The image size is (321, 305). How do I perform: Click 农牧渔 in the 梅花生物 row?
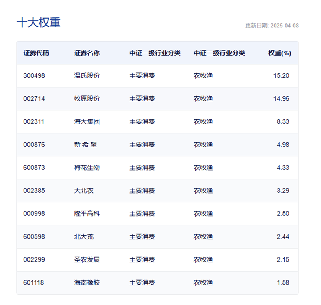(x=203, y=168)
